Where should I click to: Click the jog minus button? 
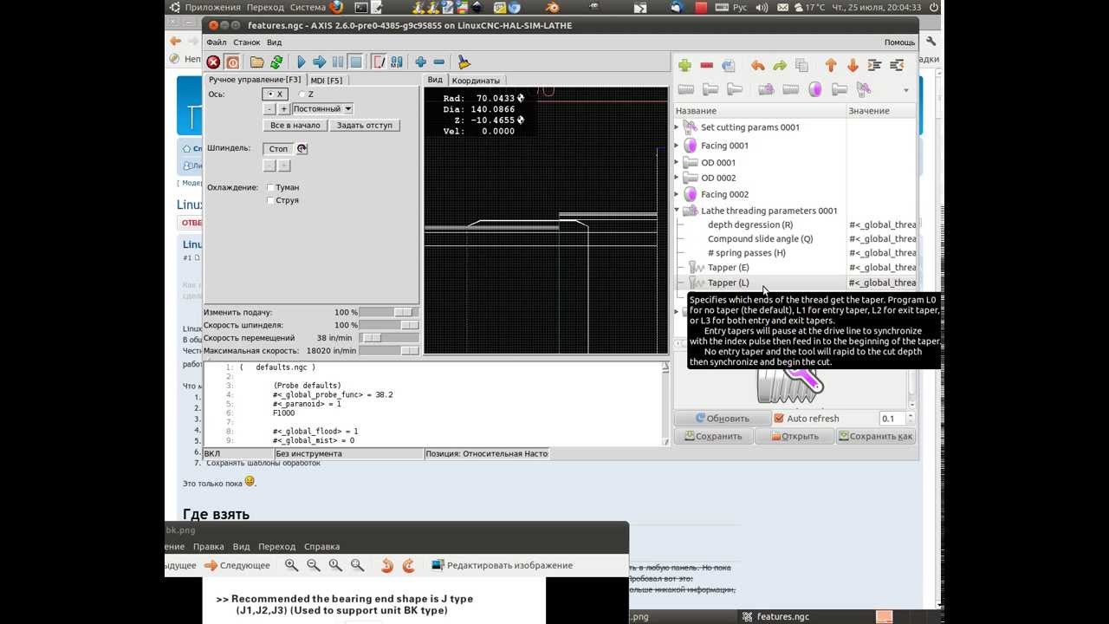point(269,109)
